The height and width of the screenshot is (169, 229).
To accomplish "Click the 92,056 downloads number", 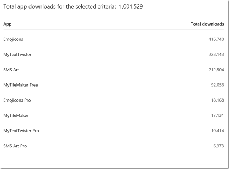I will tap(217, 85).
